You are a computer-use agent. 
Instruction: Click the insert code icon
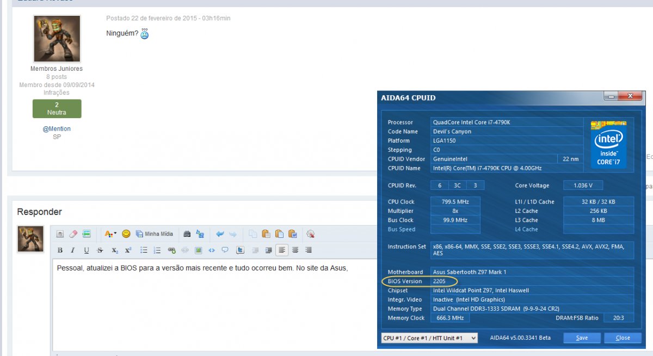[x=212, y=250]
